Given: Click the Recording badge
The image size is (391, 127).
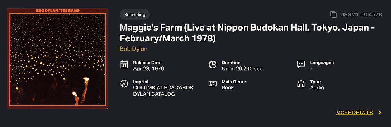Looking at the screenshot, I should (x=135, y=14).
